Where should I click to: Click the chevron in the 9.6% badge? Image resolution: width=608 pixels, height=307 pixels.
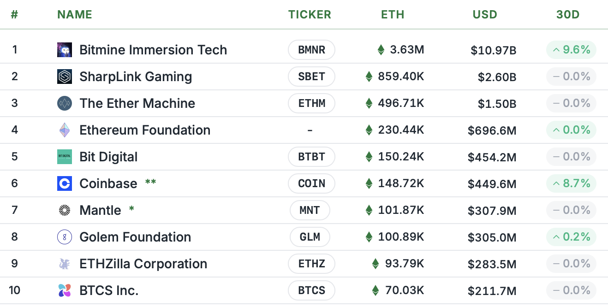point(557,50)
